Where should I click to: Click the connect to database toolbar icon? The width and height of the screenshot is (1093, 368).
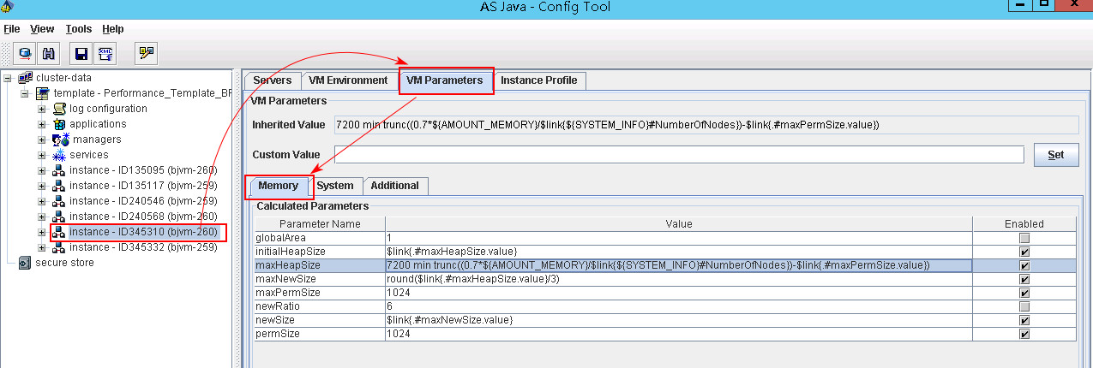tap(25, 54)
